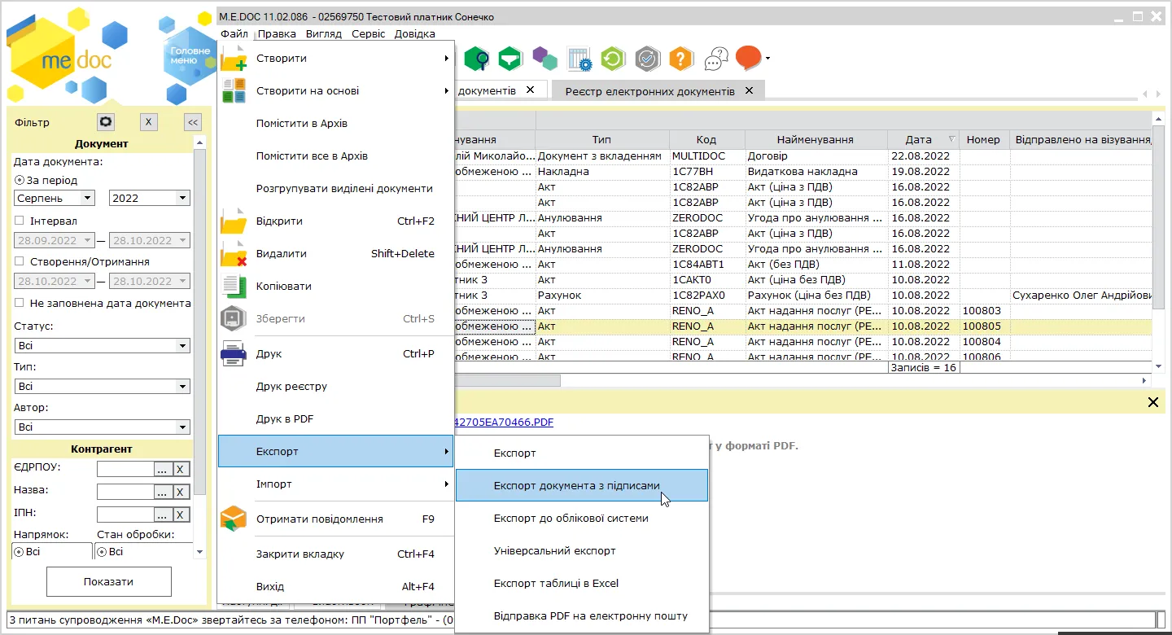
Task: Open the Файл menu
Action: (234, 34)
